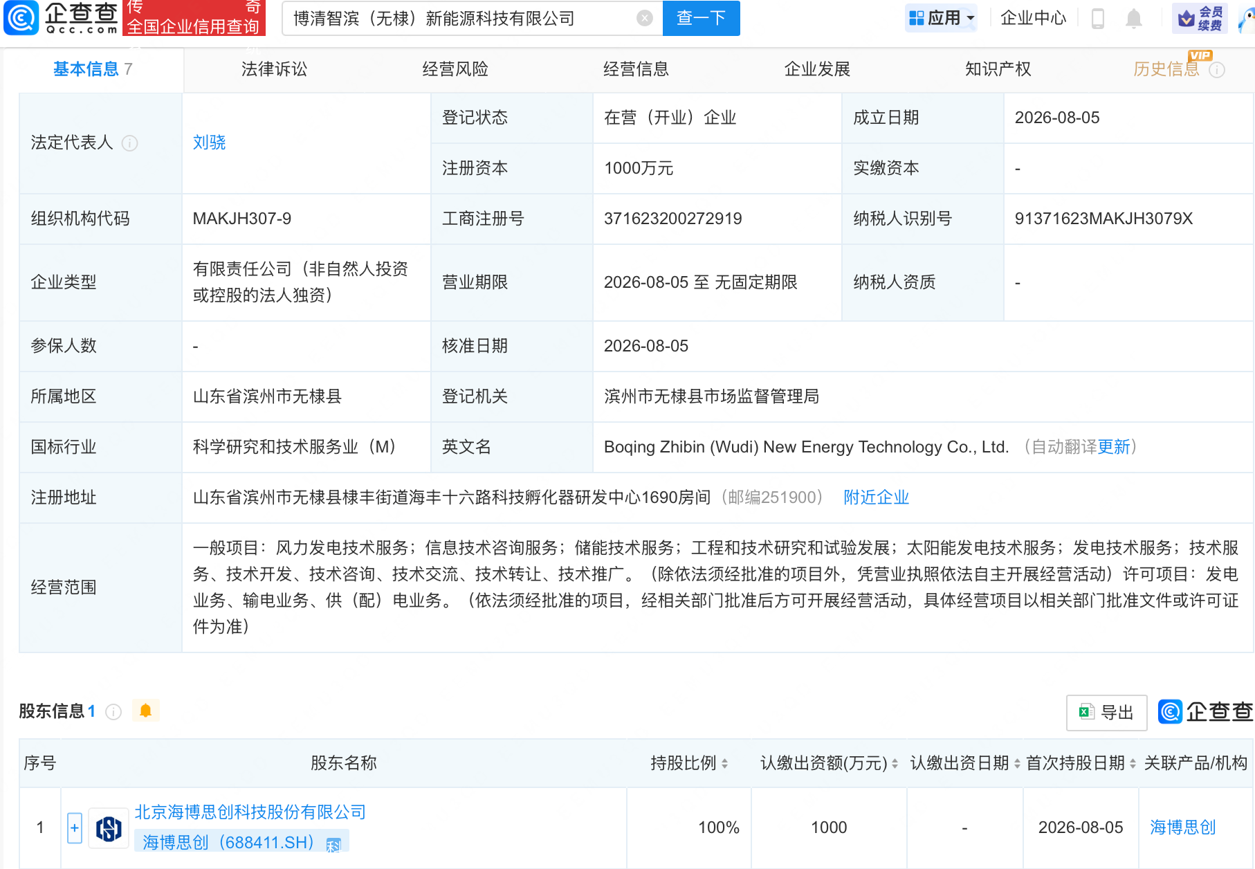1255x869 pixels.
Task: Select status text 在营（开业）企业
Action: [670, 118]
